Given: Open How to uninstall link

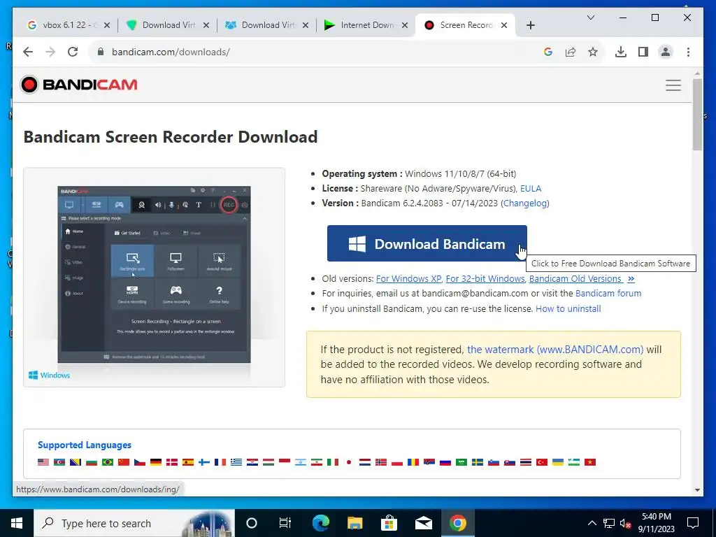Looking at the screenshot, I should coord(568,308).
